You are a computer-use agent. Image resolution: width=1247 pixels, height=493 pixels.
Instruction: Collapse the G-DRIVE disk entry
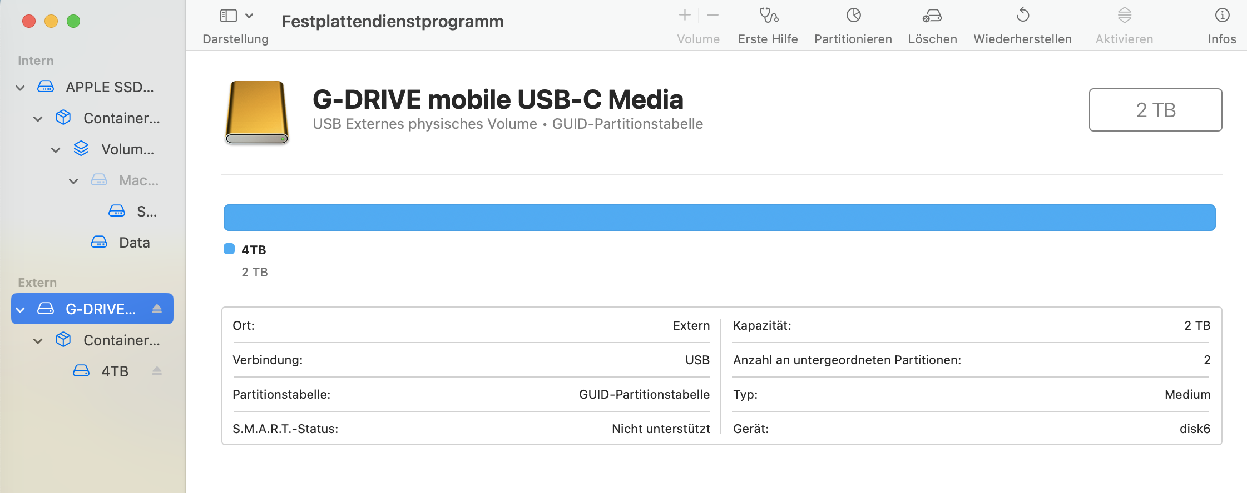pyautogui.click(x=21, y=310)
